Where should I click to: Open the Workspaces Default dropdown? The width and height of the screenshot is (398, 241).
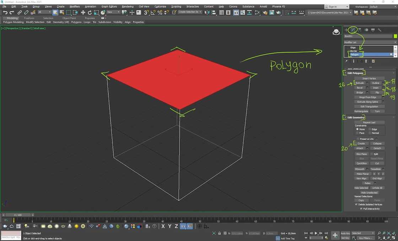click(382, 6)
